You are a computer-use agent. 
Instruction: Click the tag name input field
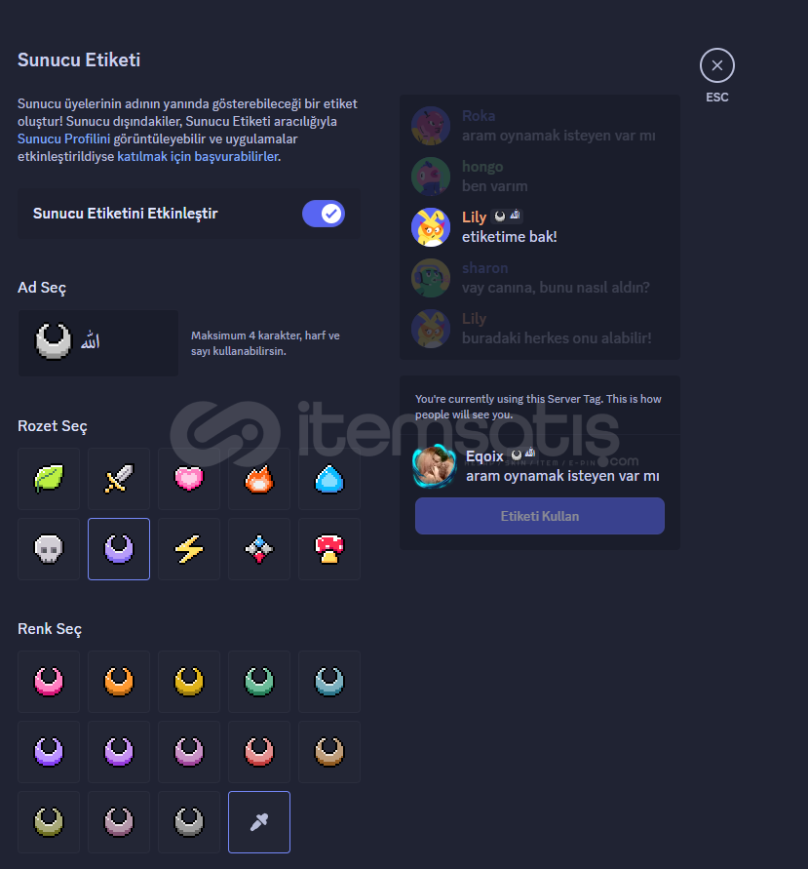pos(98,343)
